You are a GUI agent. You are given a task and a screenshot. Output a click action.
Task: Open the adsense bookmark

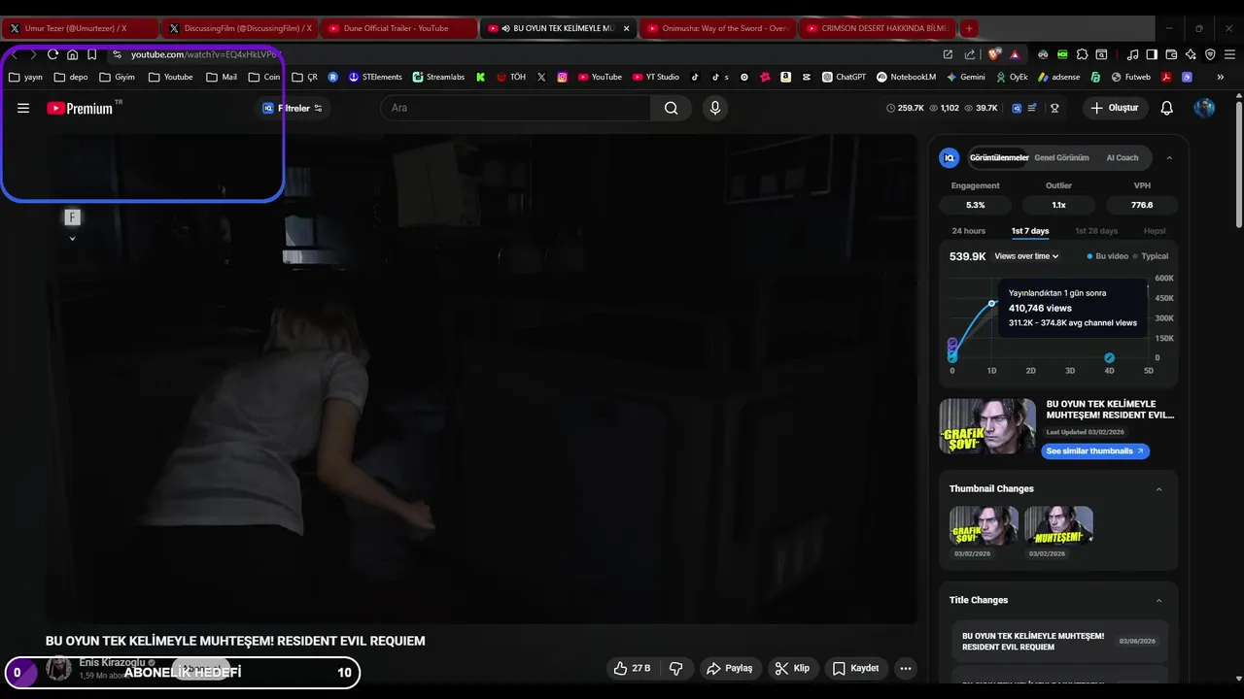[x=1058, y=77]
